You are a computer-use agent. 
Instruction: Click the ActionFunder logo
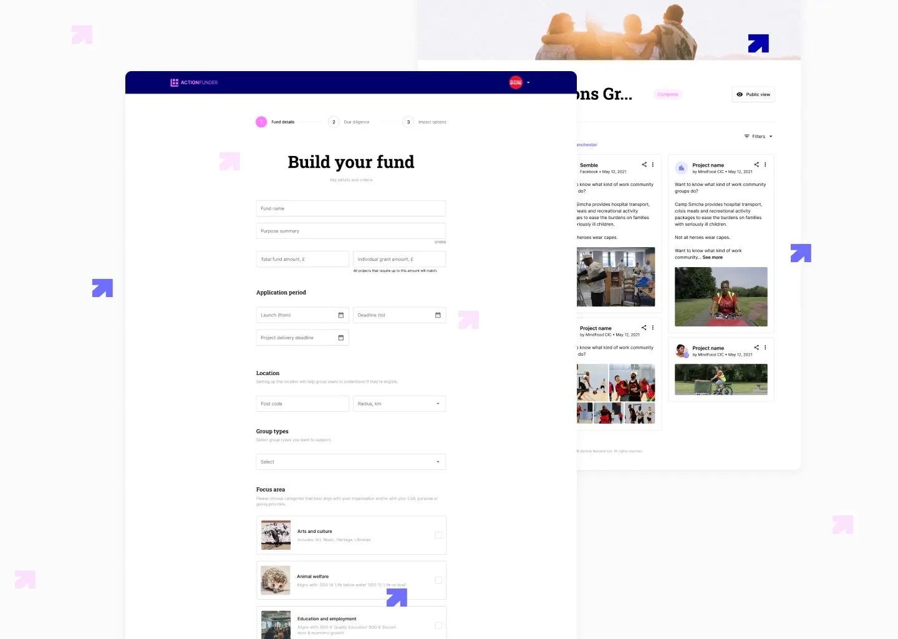[194, 82]
